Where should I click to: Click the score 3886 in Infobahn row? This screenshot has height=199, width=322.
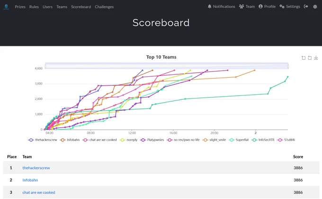click(x=298, y=180)
